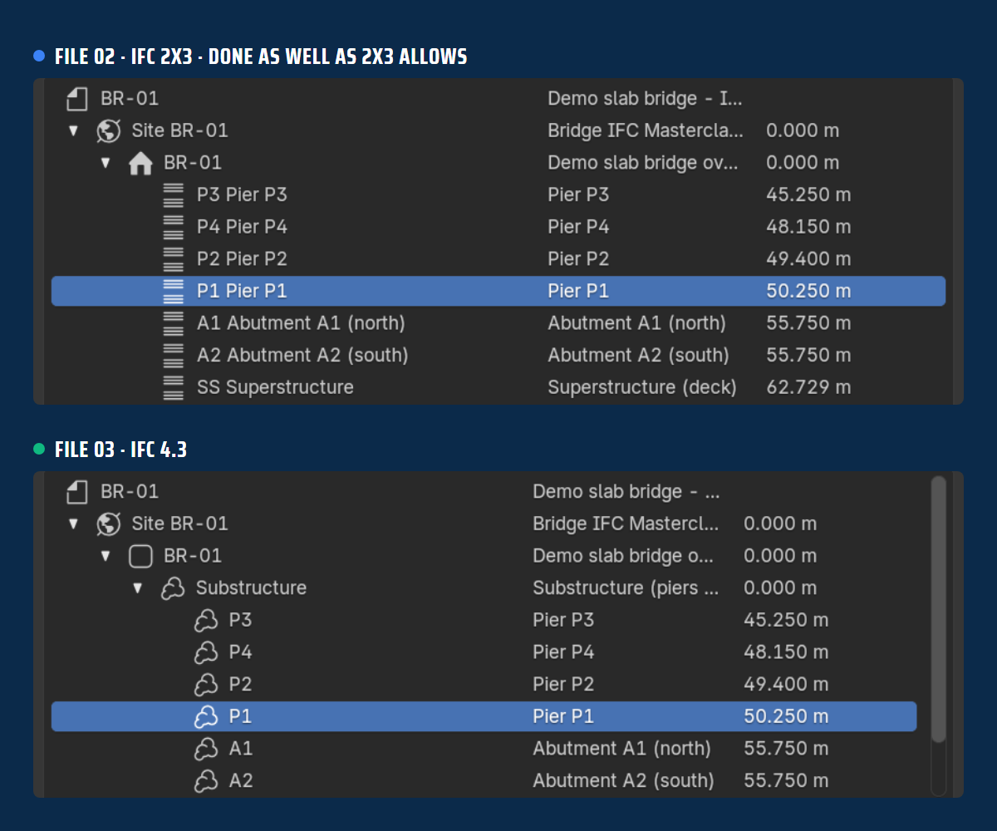Click the storey icon for P1 Pier P1
The width and height of the screenshot is (997, 831).
coord(173,292)
